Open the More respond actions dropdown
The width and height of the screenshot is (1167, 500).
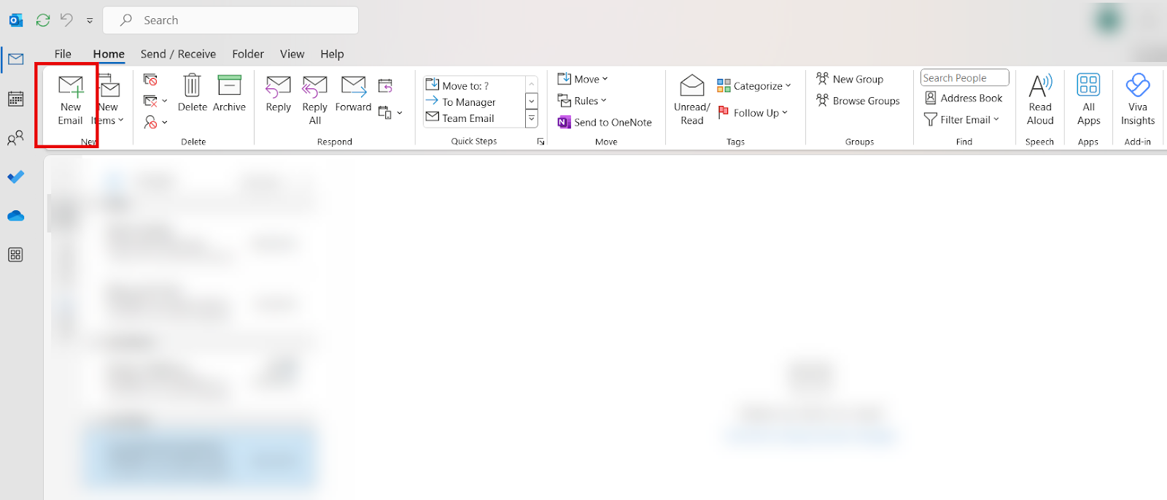(x=390, y=113)
